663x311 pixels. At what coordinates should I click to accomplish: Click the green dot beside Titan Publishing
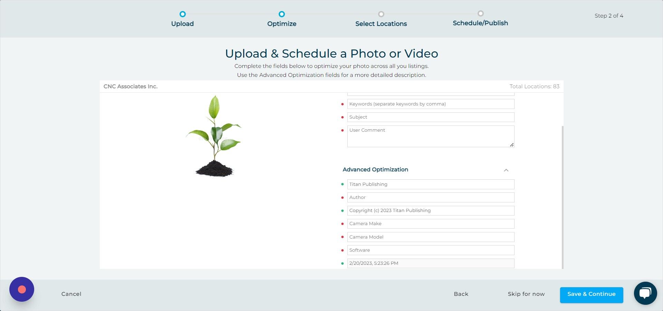(x=342, y=184)
